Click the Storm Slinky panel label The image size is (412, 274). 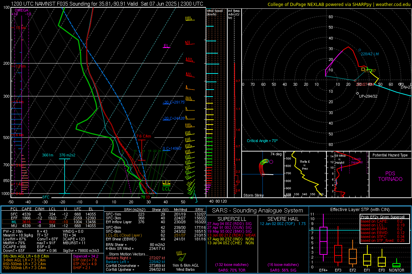coord(253,195)
